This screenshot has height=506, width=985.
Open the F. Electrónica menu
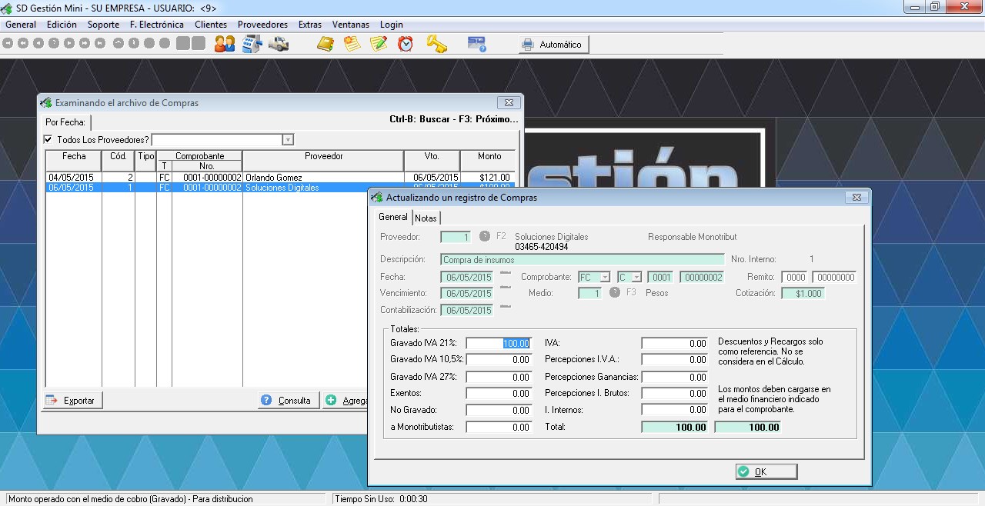pyautogui.click(x=157, y=25)
